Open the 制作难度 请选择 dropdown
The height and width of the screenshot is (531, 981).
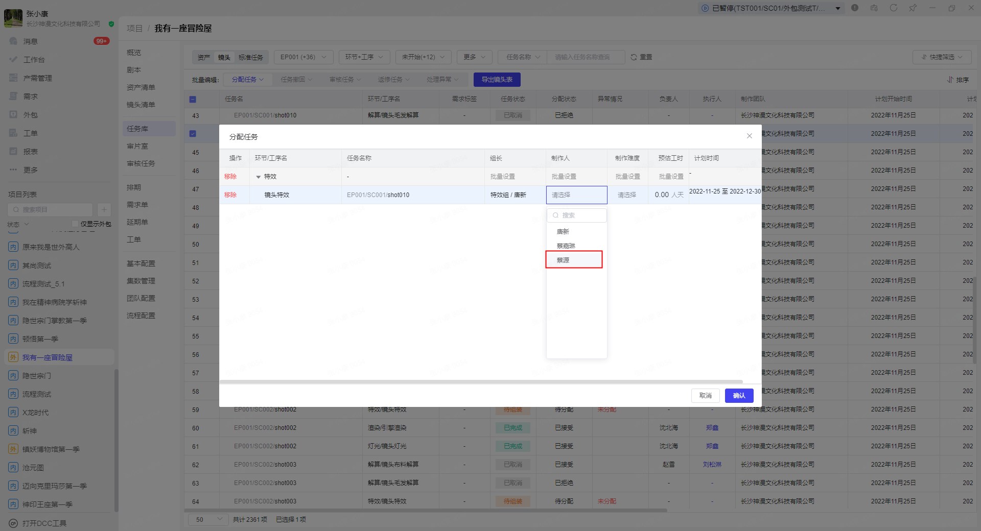pyautogui.click(x=627, y=195)
